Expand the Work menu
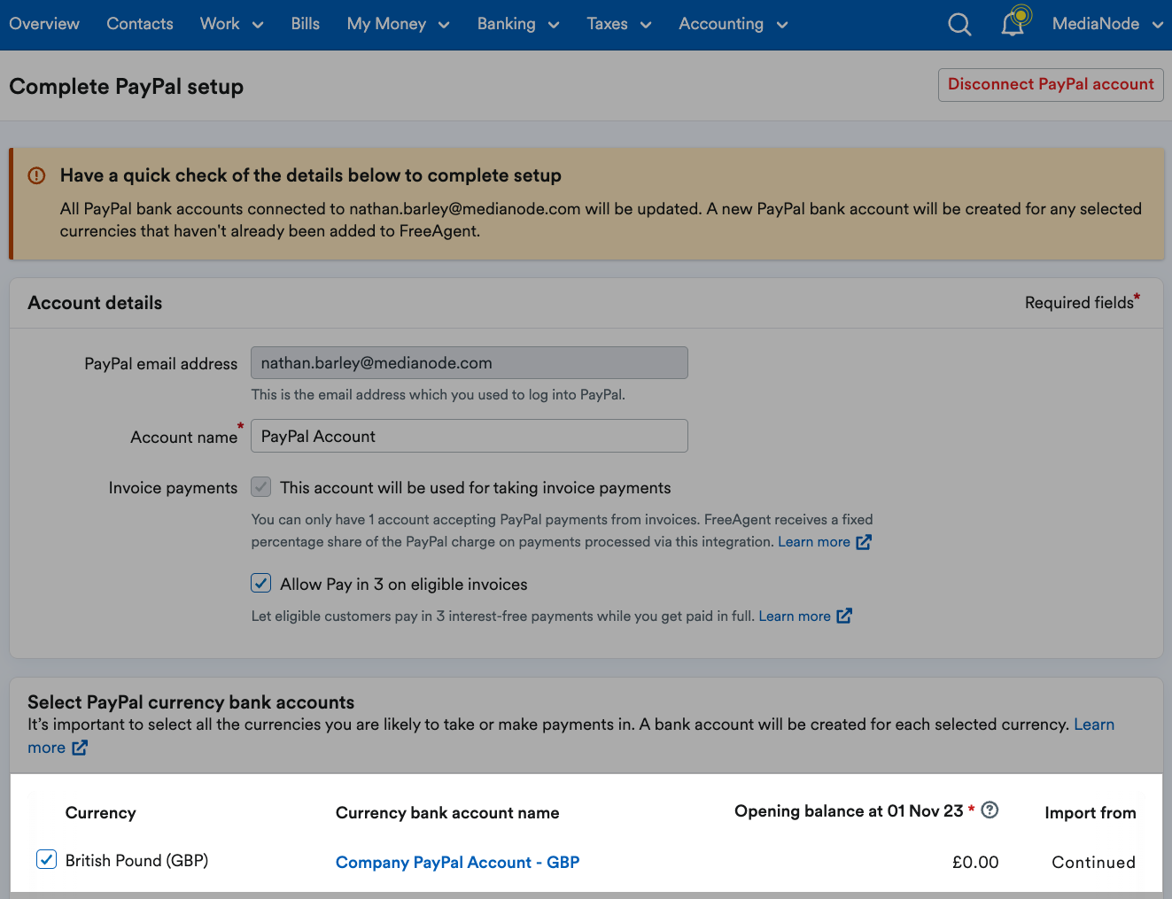The image size is (1172, 899). 232,24
